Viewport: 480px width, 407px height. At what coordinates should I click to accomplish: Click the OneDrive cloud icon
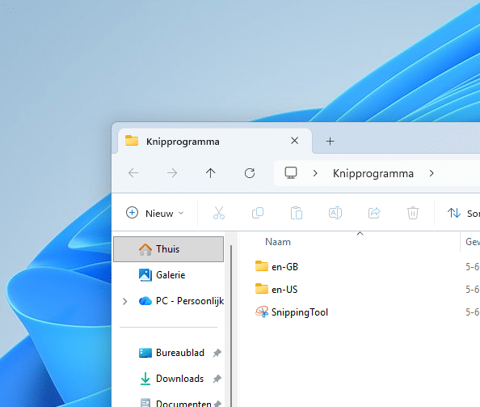pyautogui.click(x=145, y=301)
